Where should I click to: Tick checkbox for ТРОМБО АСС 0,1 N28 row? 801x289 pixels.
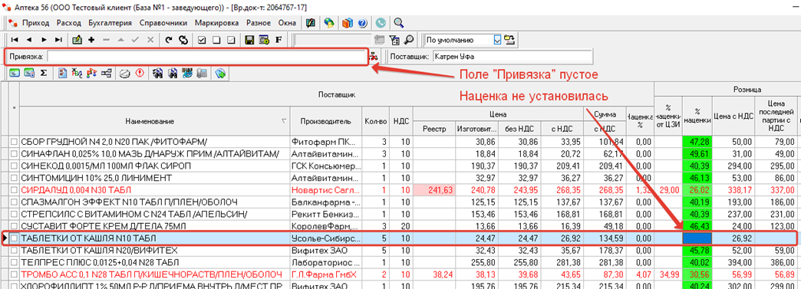[15, 274]
